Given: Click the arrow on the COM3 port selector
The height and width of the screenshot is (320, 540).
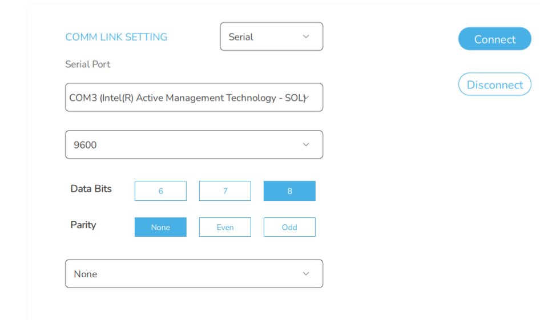Looking at the screenshot, I should click(307, 98).
